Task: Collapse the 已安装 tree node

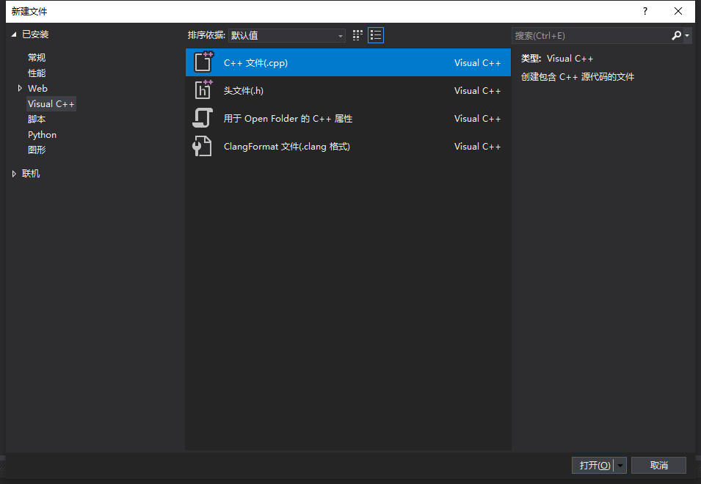Action: pyautogui.click(x=14, y=34)
